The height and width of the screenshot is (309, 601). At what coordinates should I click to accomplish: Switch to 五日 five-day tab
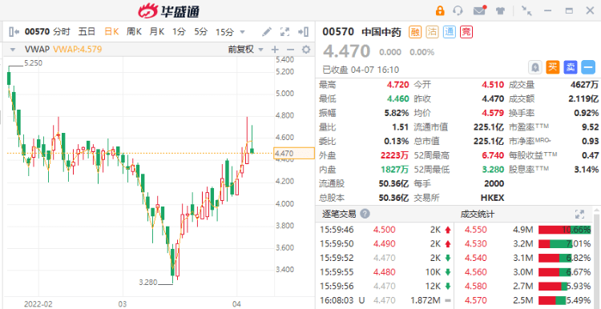tap(87, 31)
